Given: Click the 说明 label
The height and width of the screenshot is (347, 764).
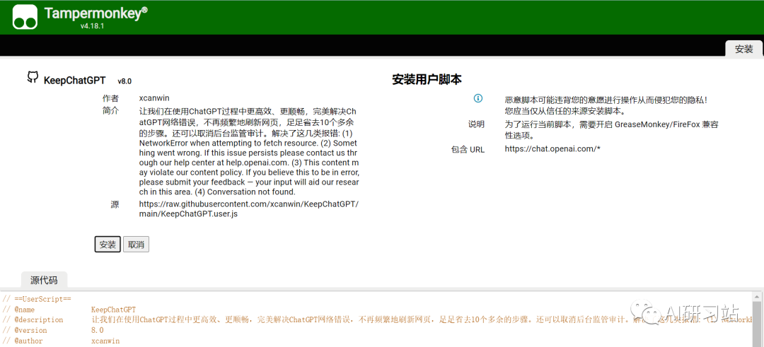Looking at the screenshot, I should click(477, 124).
